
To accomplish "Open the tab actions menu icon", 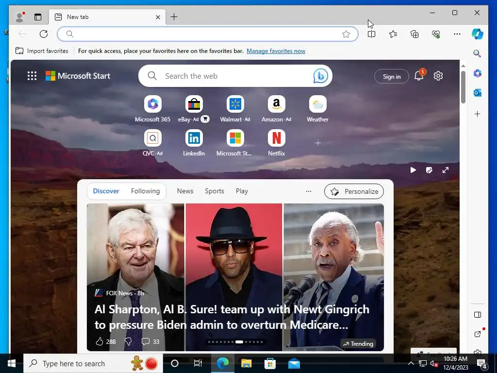I will coord(38,17).
